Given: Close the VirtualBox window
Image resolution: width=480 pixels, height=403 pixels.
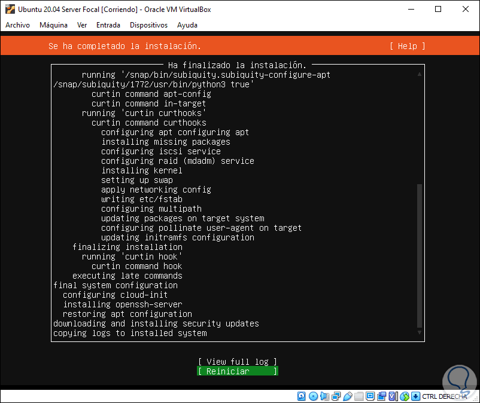Looking at the screenshot, I should [465, 9].
